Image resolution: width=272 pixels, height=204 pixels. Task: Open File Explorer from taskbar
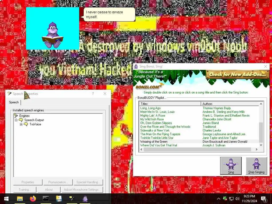point(20,199)
